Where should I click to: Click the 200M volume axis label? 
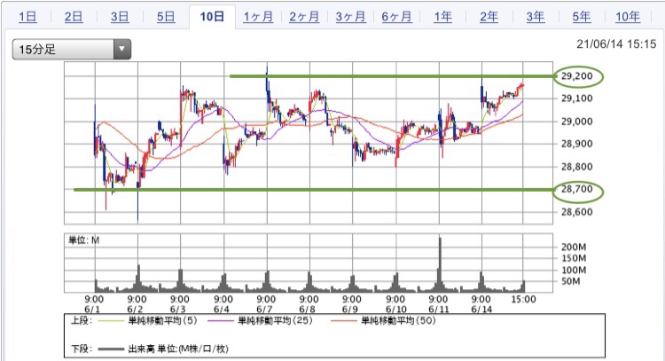(x=574, y=247)
